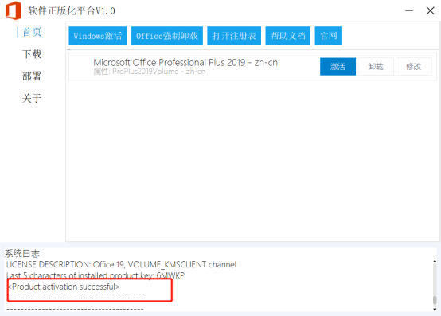Screen dimensions: 441x316
Task: Click the log scrollbar up arrow
Action: pyautogui.click(x=435, y=261)
